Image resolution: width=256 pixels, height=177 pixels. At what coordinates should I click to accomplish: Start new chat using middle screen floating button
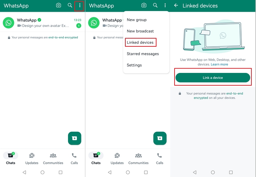(x=160, y=138)
